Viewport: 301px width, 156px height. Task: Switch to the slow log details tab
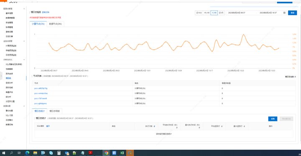coord(54,111)
